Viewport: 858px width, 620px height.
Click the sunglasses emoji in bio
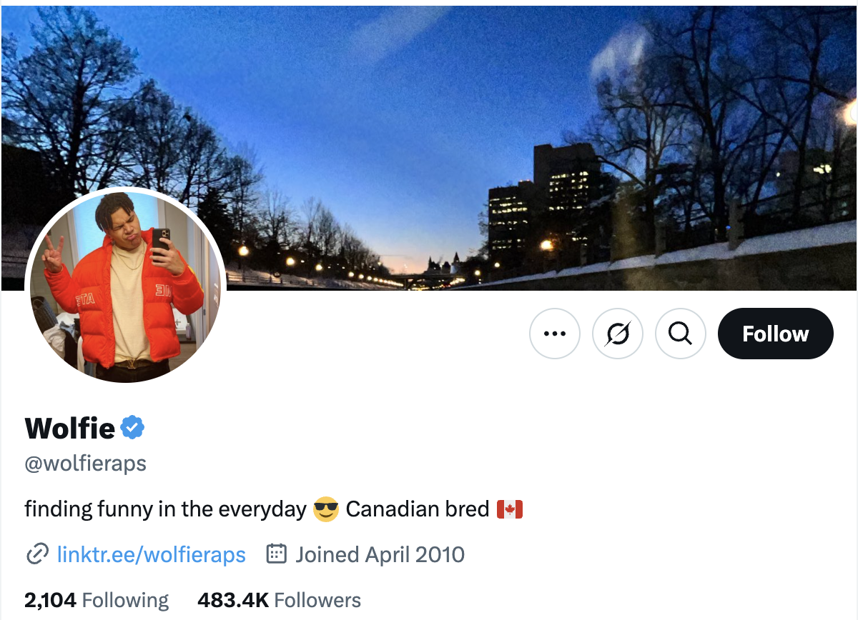click(x=326, y=509)
